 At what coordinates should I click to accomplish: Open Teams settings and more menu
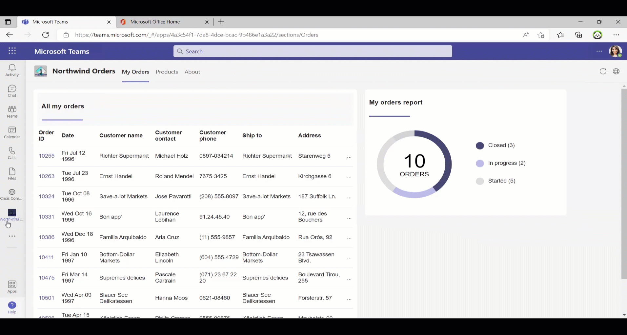point(599,51)
